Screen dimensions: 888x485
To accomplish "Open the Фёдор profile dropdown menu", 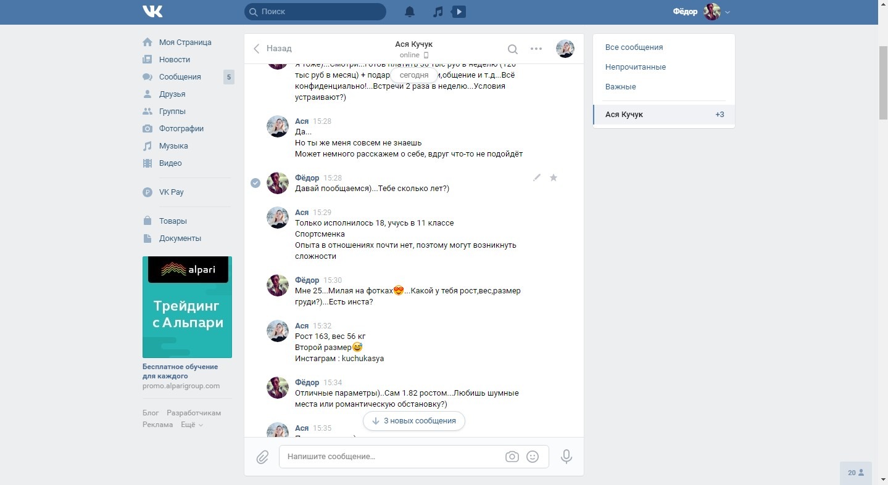I will [x=702, y=12].
